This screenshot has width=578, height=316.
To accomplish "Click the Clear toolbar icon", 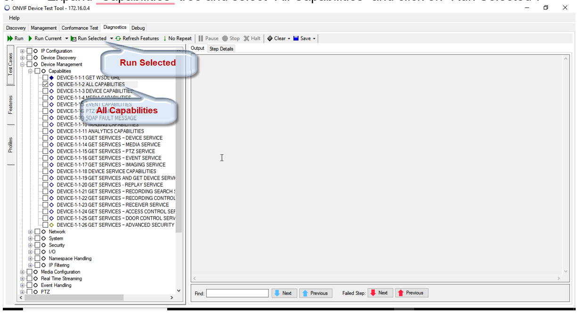I will click(270, 39).
